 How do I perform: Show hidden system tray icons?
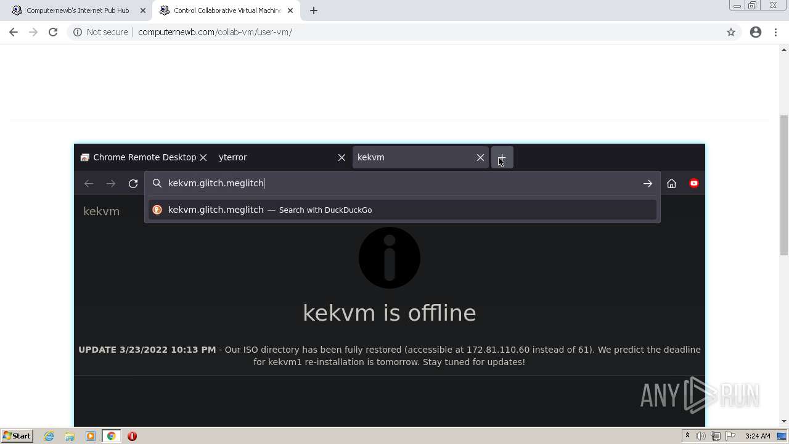tap(687, 436)
